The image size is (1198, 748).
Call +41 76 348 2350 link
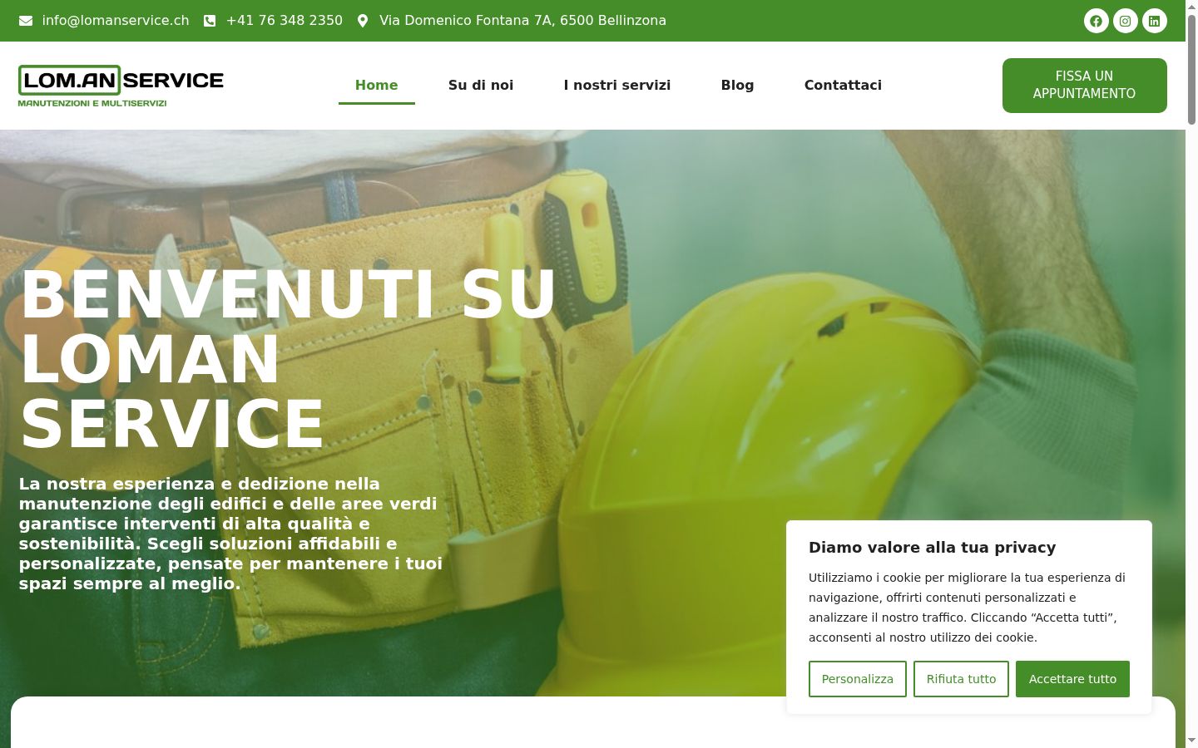point(285,21)
